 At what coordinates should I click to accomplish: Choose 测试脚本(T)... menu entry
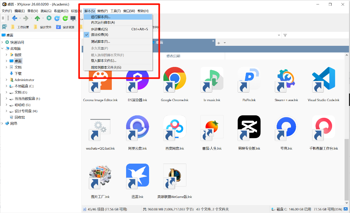click(118, 41)
